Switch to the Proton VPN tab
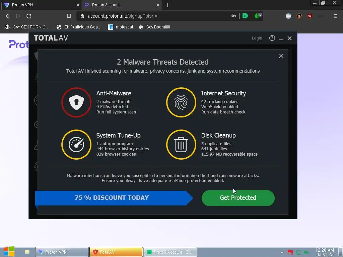The height and width of the screenshot is (257, 343). click(41, 5)
